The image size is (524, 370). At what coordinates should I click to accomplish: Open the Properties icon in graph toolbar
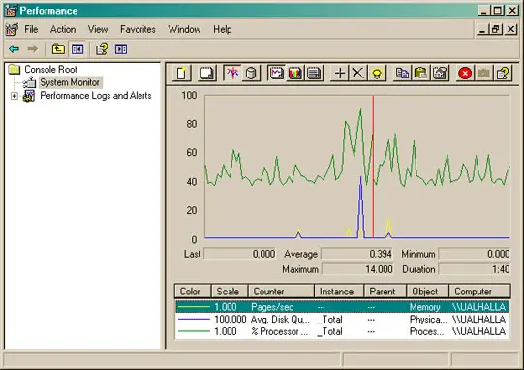[440, 73]
